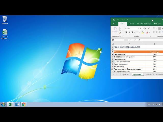
Task: Open Outlook from the taskbar
Action: (x=17, y=104)
